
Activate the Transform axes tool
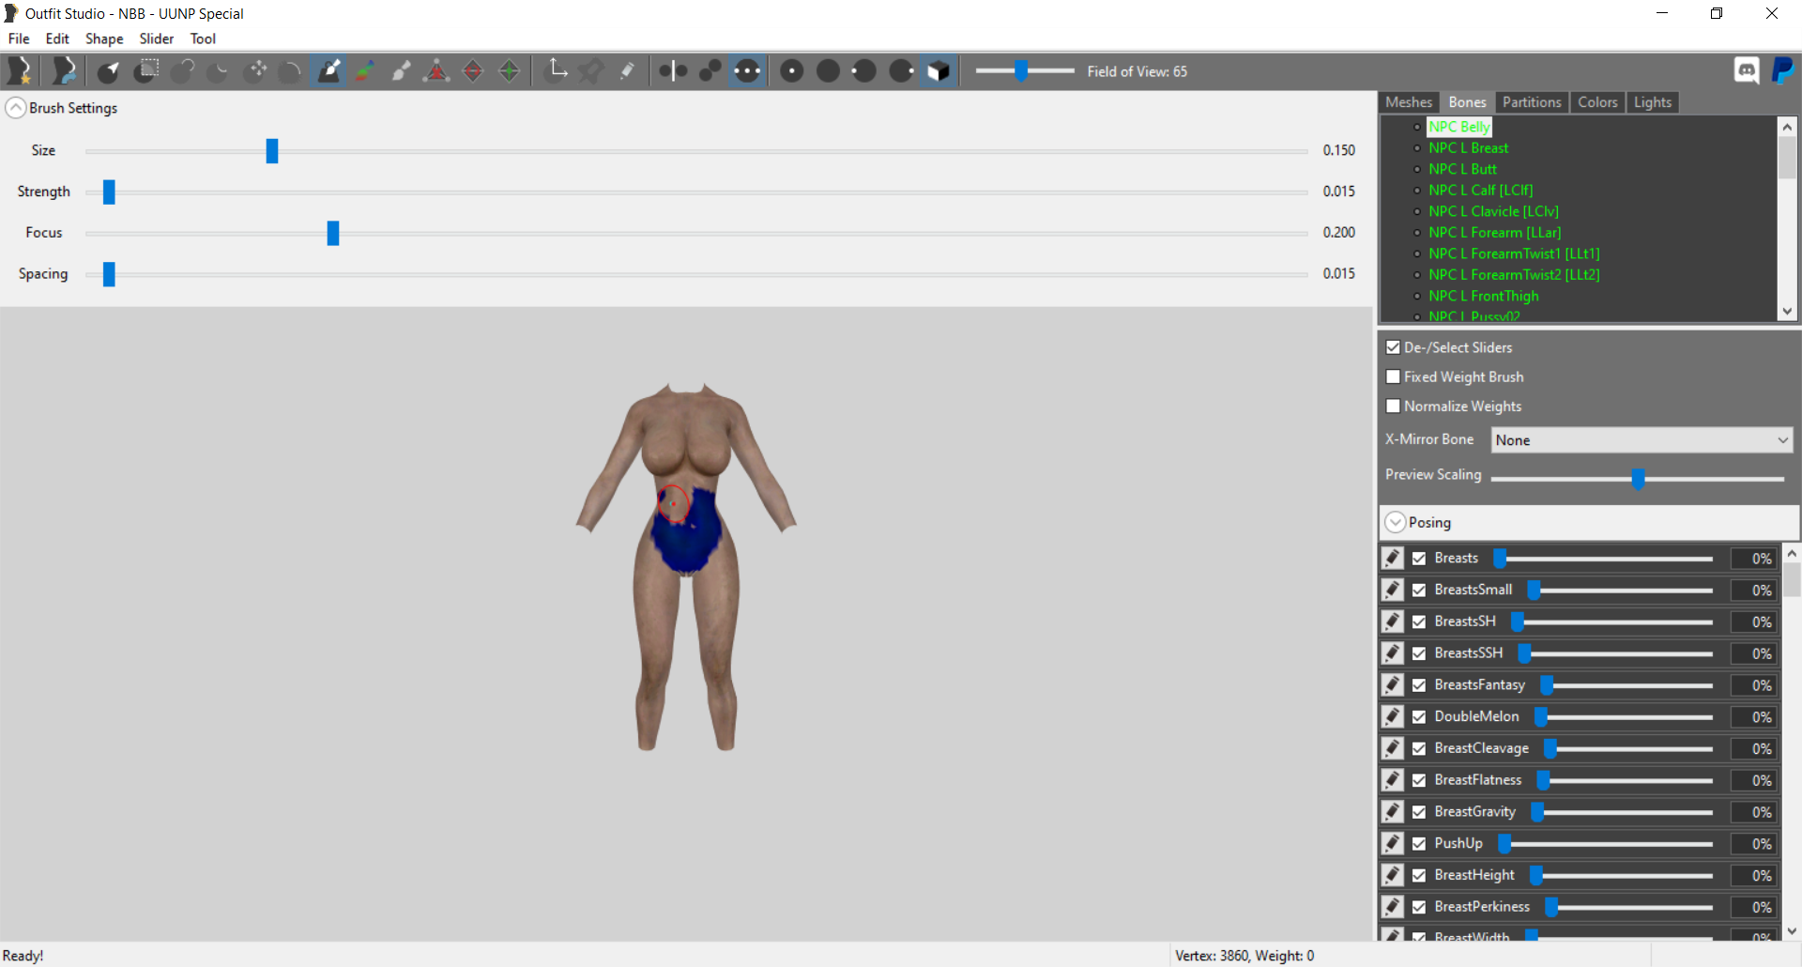557,70
